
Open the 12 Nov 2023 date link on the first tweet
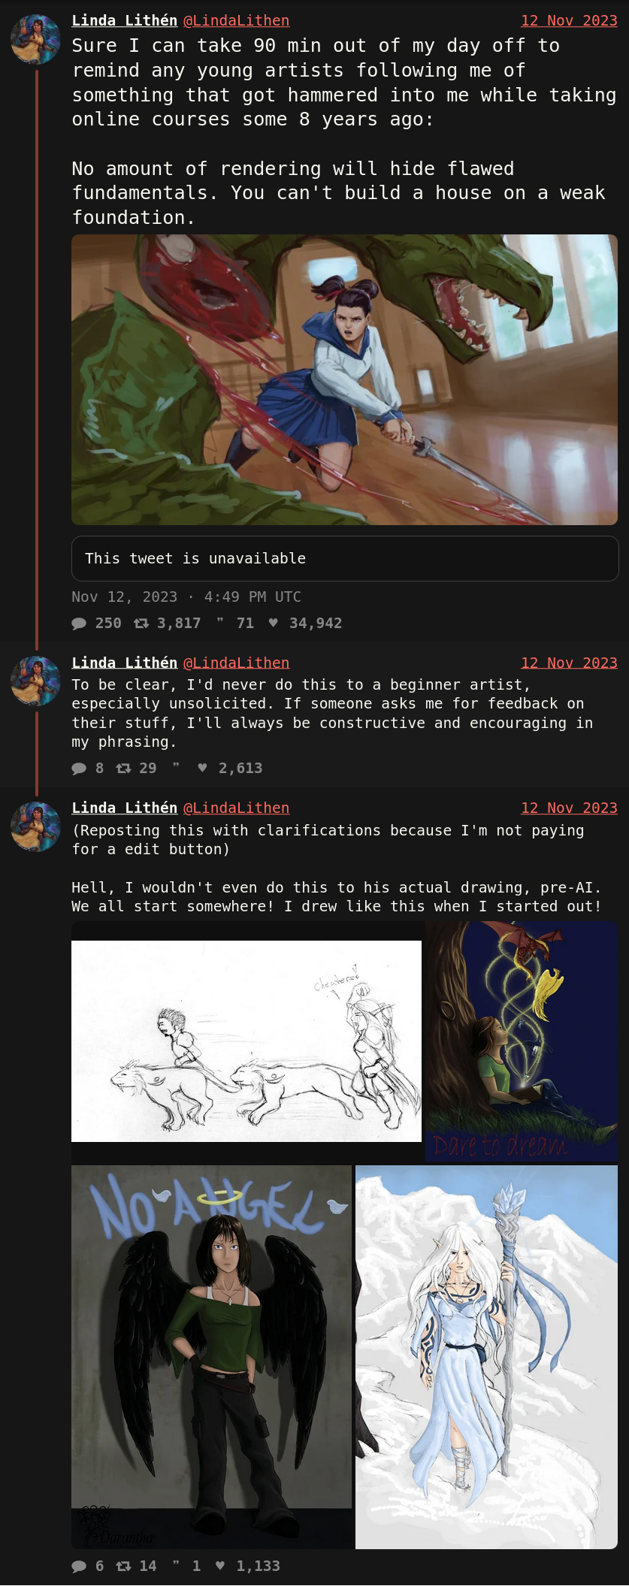569,20
